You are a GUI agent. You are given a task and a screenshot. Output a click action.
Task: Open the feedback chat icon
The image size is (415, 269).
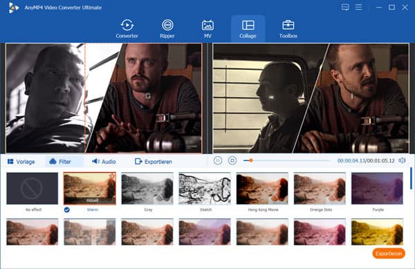pyautogui.click(x=345, y=7)
